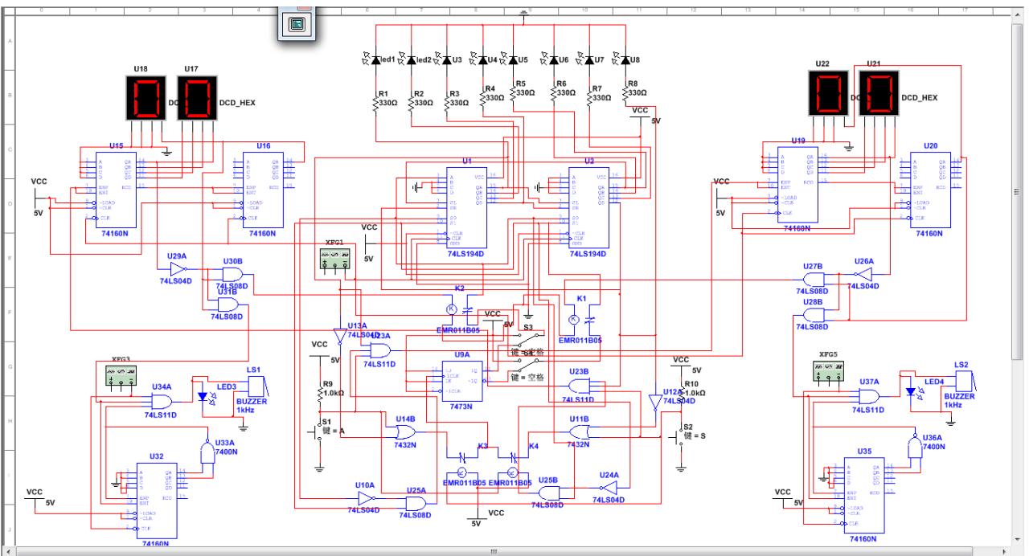Select resistor R9 1.0kΩ
Viewport: 1029px width, 556px height.
click(321, 394)
